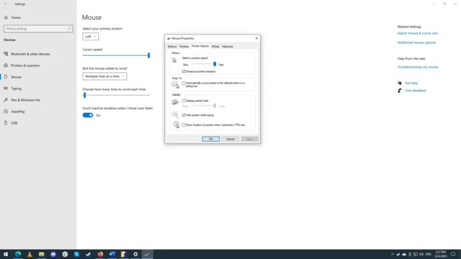Select Mouse in the Devices sidebar
Viewport: 461px width, 259px height.
(x=16, y=77)
